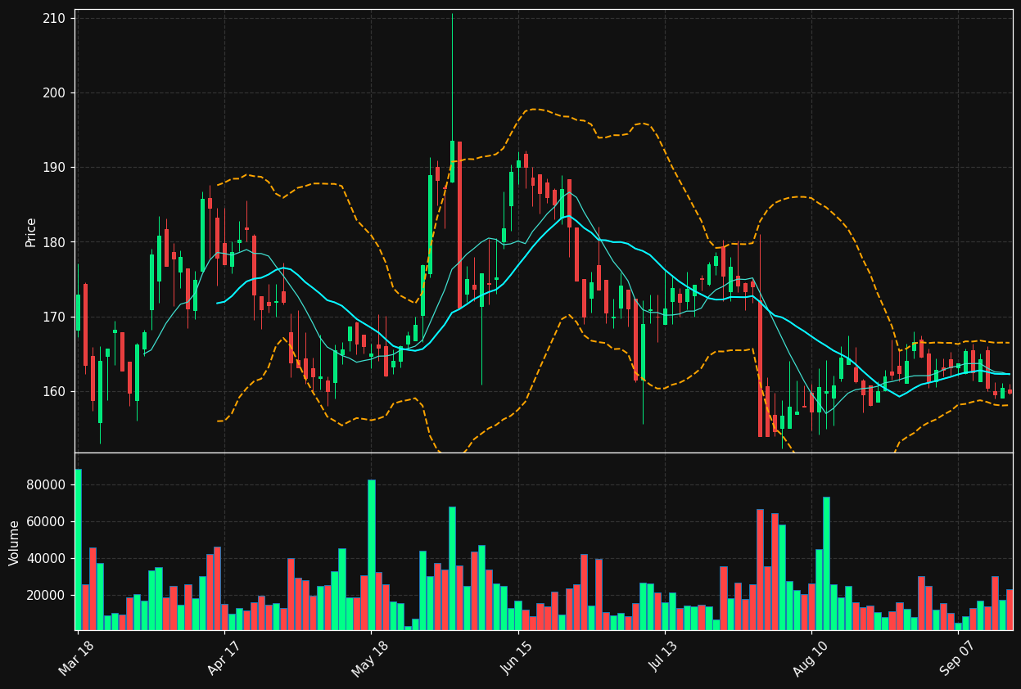Click the Sep 07 date label

(x=956, y=659)
